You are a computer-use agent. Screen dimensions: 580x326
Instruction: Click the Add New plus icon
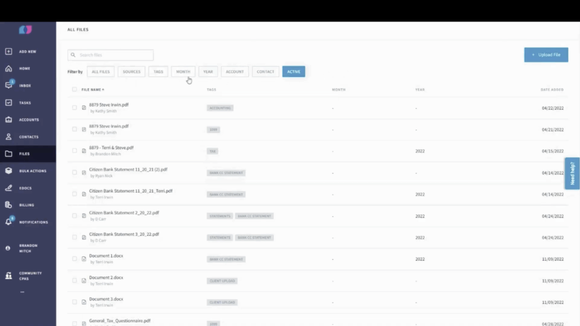click(x=8, y=52)
